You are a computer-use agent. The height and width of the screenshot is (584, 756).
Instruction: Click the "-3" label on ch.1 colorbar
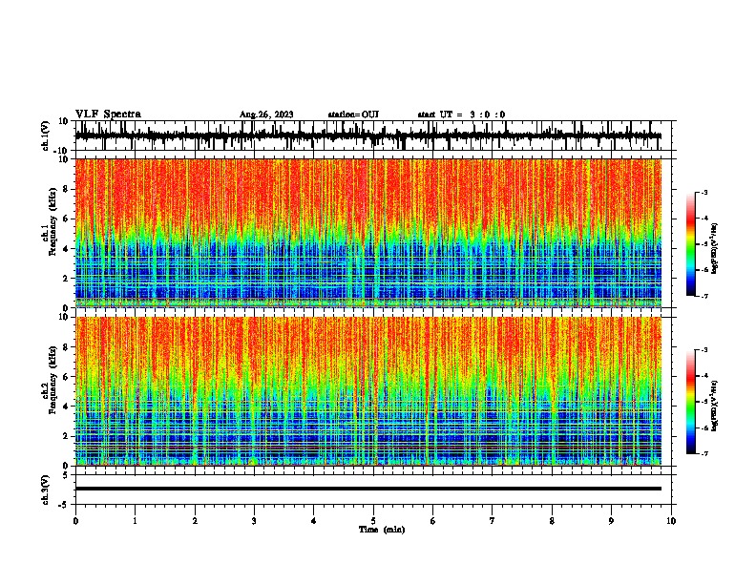(703, 192)
